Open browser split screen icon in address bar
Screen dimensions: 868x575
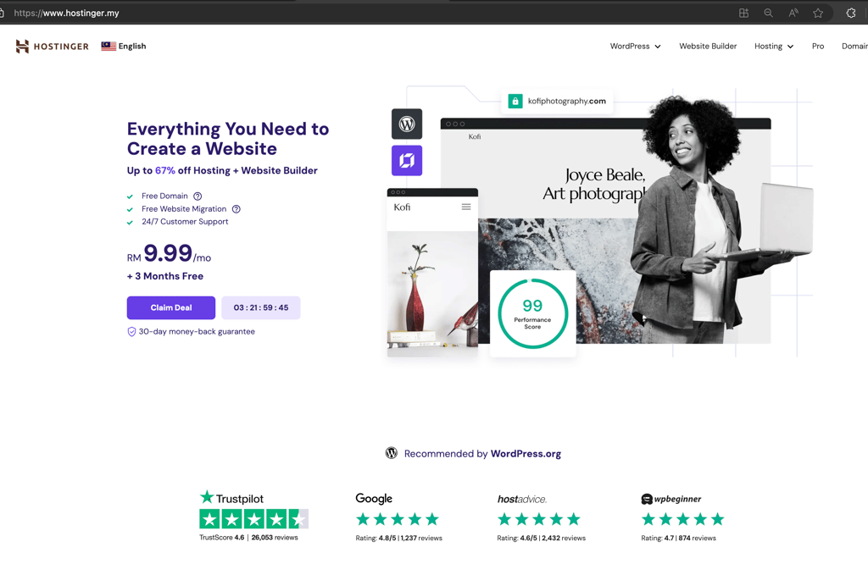click(x=744, y=13)
